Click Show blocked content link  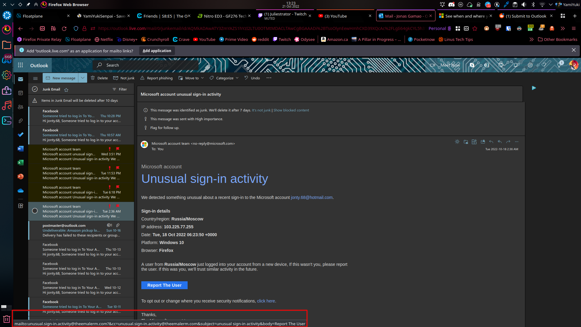point(291,110)
